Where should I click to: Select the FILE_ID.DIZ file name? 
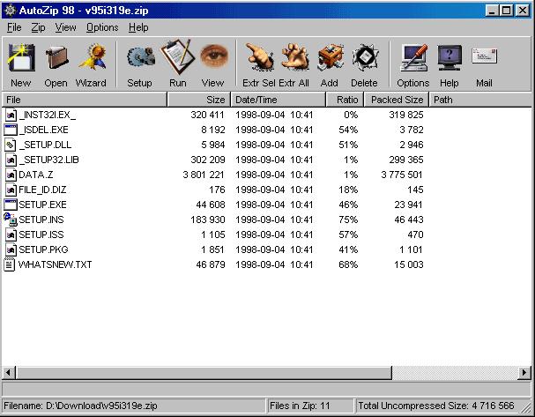click(42, 190)
